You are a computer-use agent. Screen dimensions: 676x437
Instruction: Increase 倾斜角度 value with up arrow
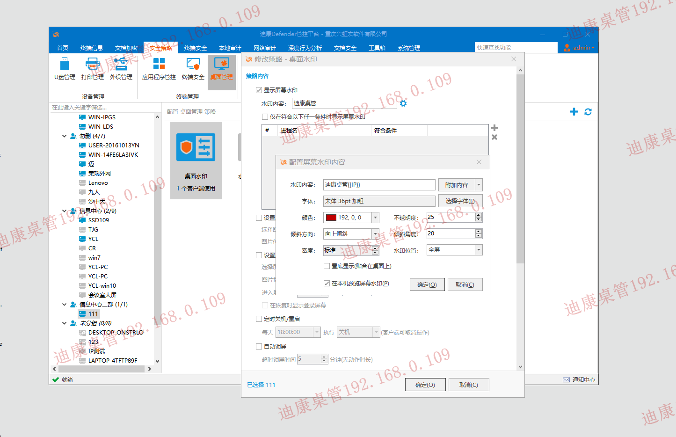click(x=479, y=232)
